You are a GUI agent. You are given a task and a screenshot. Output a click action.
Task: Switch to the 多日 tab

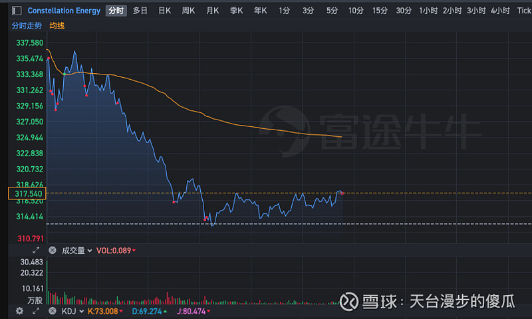click(140, 11)
